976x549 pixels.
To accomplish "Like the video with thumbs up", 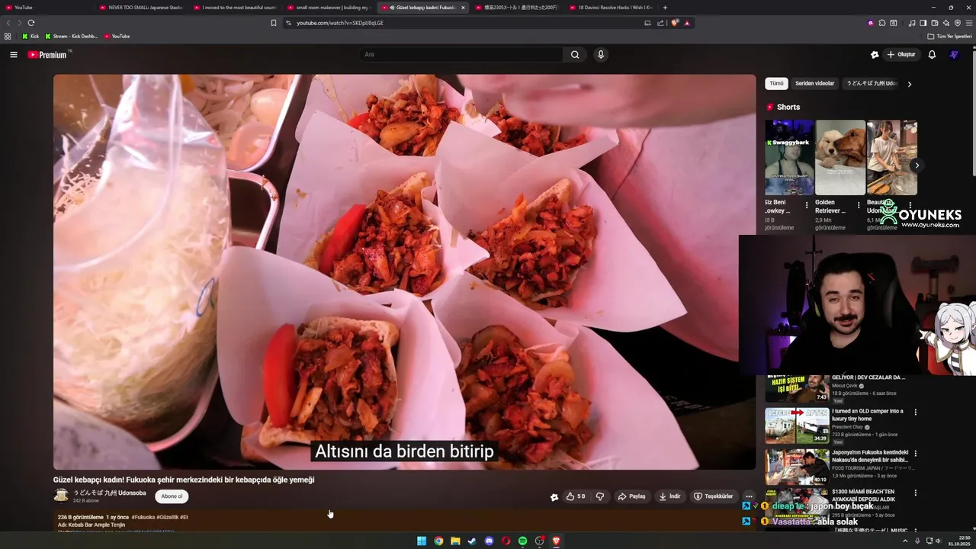I will 576,496.
